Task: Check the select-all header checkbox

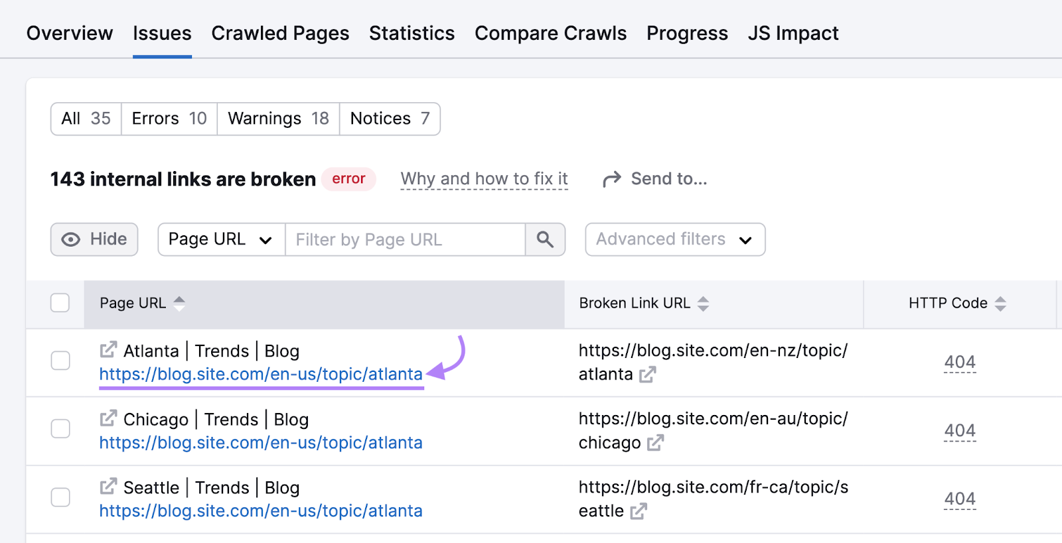Action: [60, 303]
